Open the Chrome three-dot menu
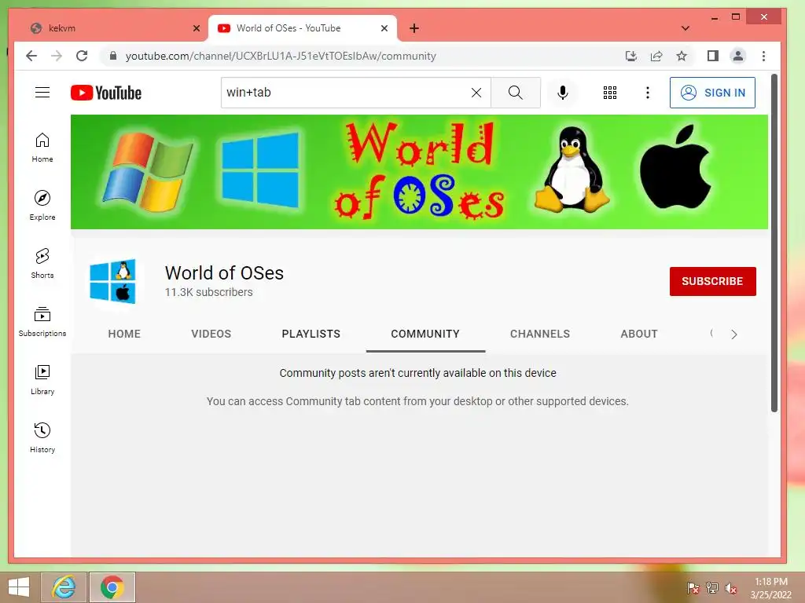Viewport: 805px width, 603px height. 763,56
